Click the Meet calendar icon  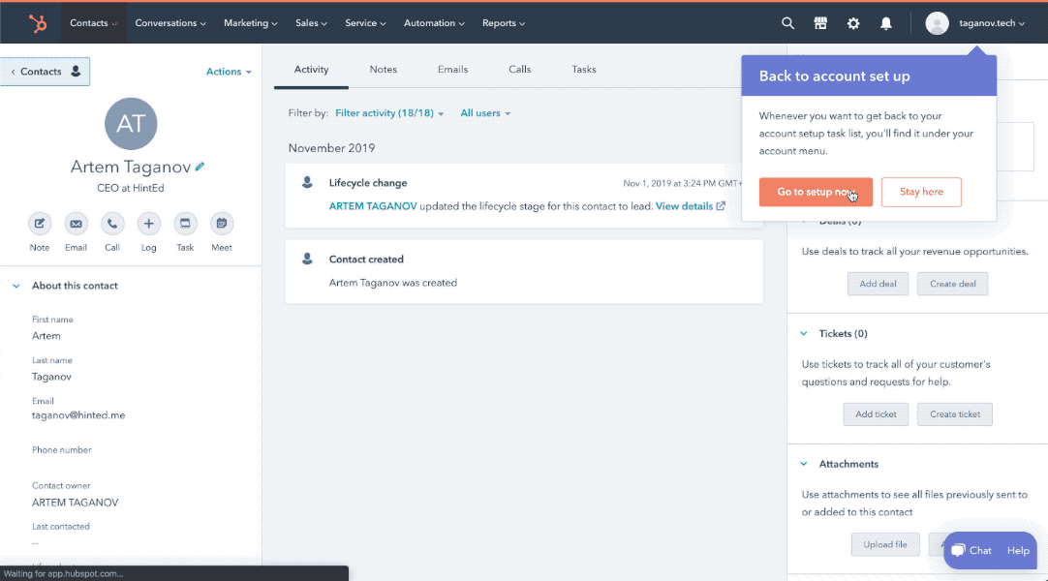coord(222,224)
